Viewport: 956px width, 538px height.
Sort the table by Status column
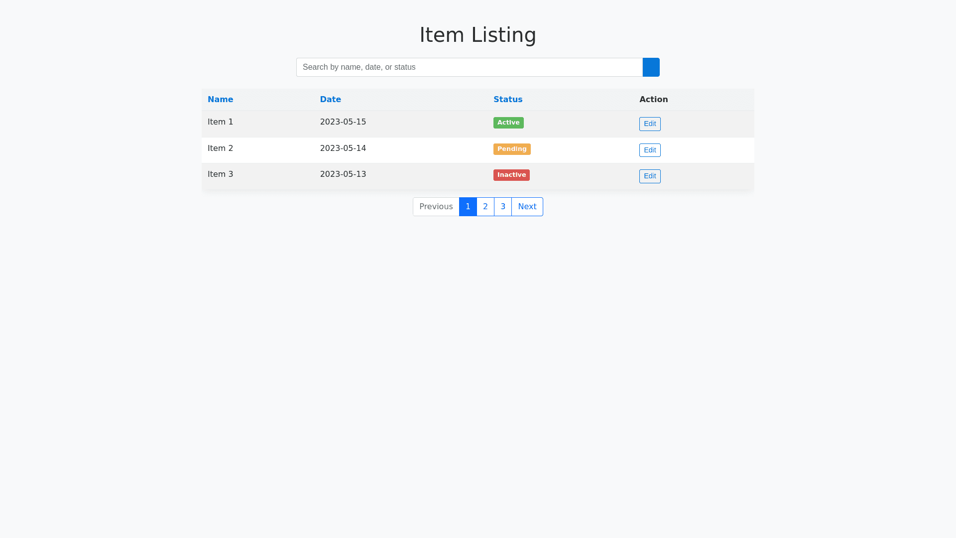point(507,100)
